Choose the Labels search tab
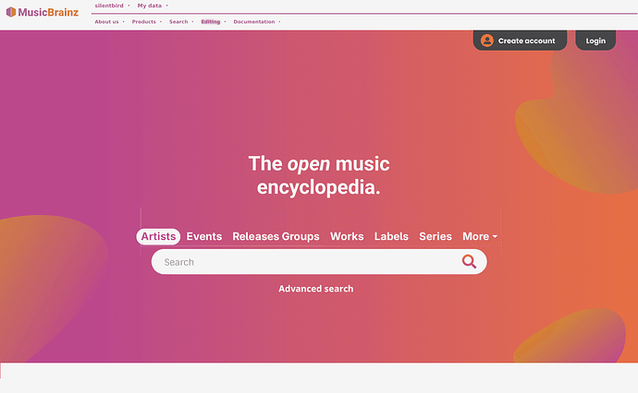The width and height of the screenshot is (638, 393). [x=391, y=236]
